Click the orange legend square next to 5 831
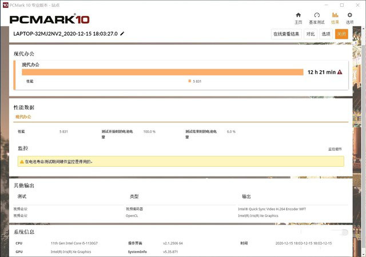366x257 pixels. (190, 81)
